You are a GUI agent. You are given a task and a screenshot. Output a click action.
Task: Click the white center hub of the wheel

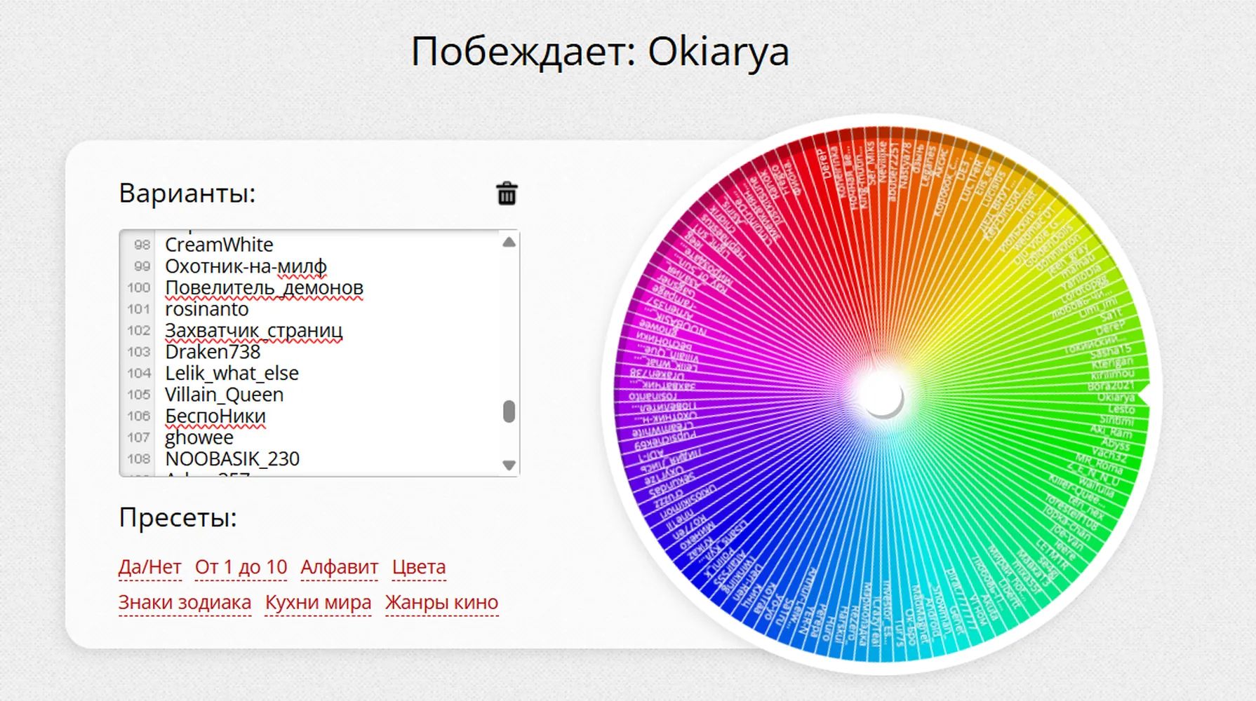click(881, 396)
